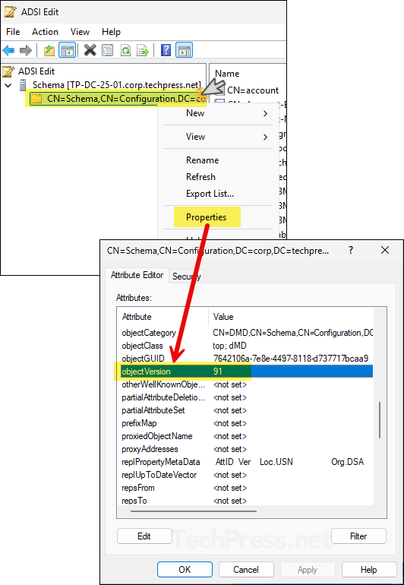
Task: Click the objectVersion value 91
Action: pyautogui.click(x=218, y=372)
